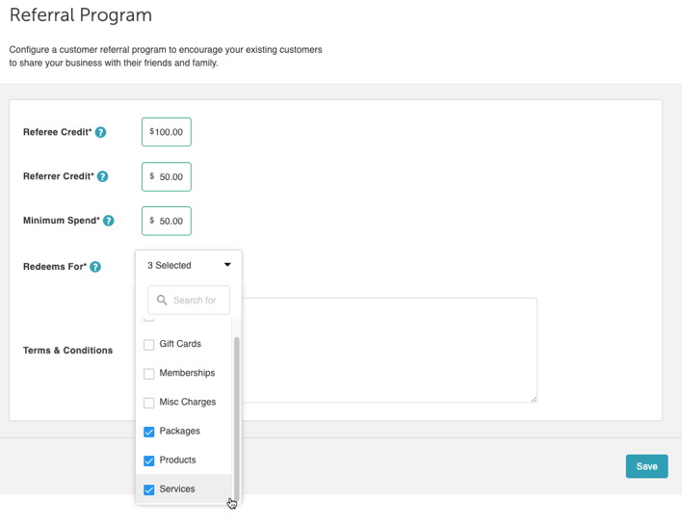Click the 'Memberships' option label

coord(187,373)
